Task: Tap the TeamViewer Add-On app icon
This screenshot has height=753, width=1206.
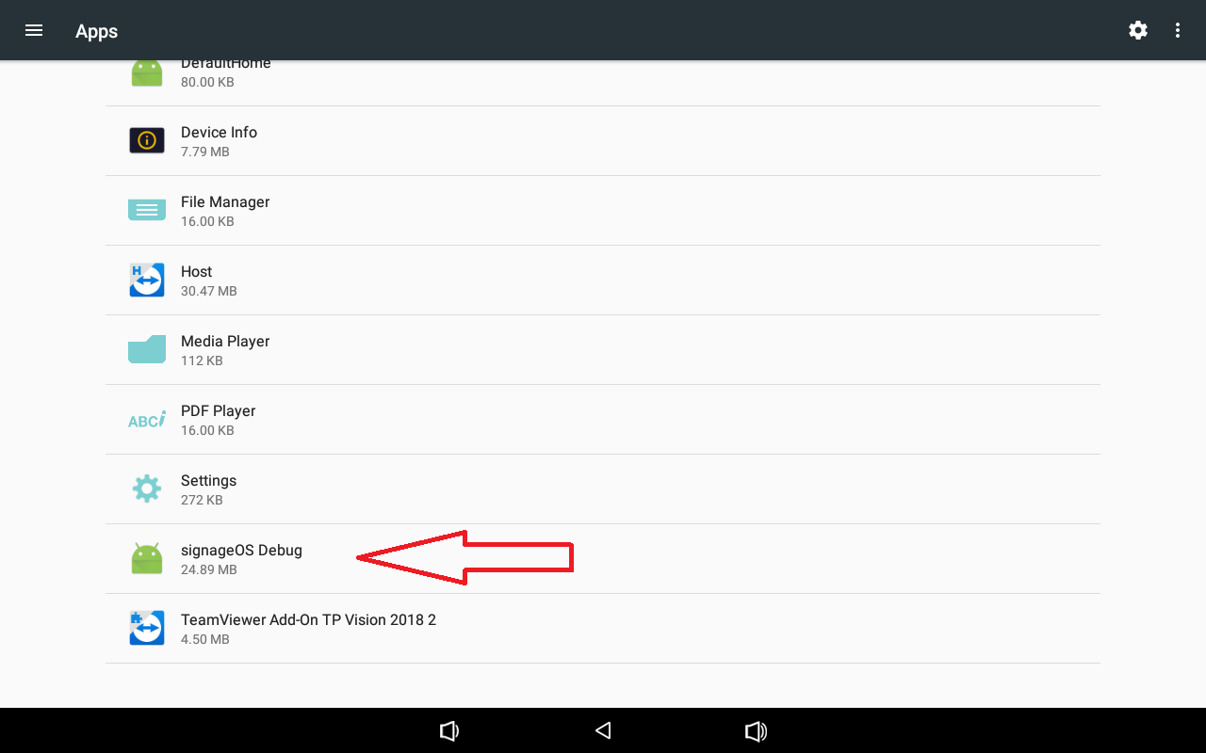Action: point(147,628)
